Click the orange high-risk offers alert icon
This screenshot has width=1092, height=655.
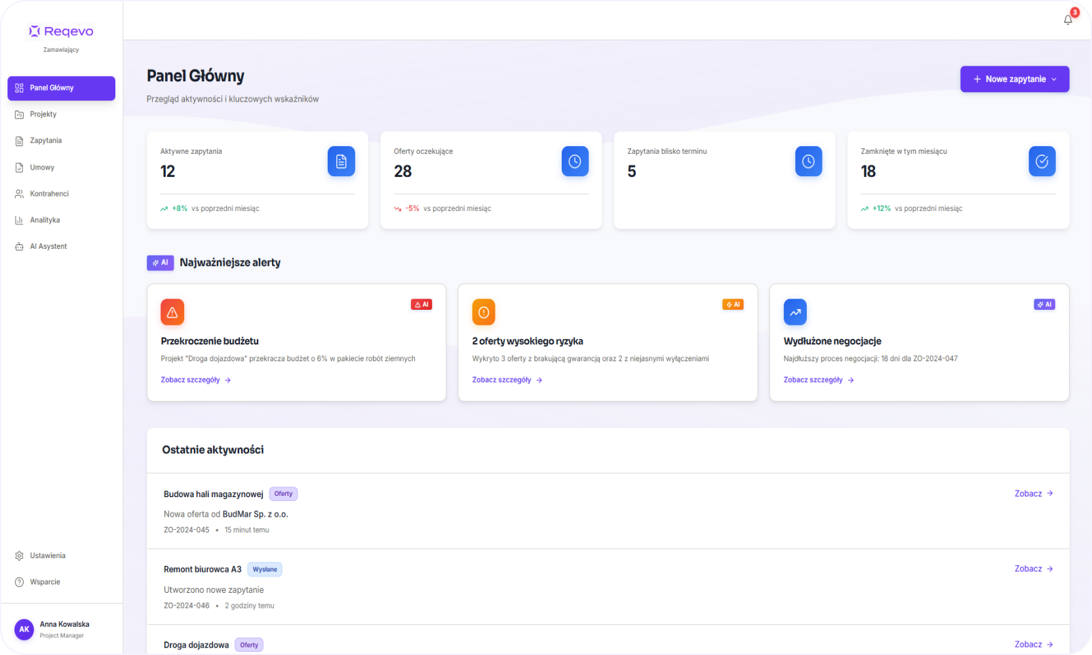click(x=484, y=312)
